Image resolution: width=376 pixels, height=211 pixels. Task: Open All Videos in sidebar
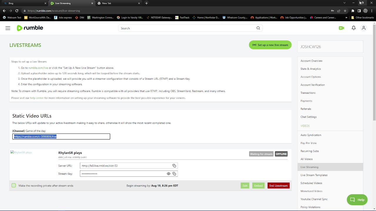pyautogui.click(x=306, y=159)
